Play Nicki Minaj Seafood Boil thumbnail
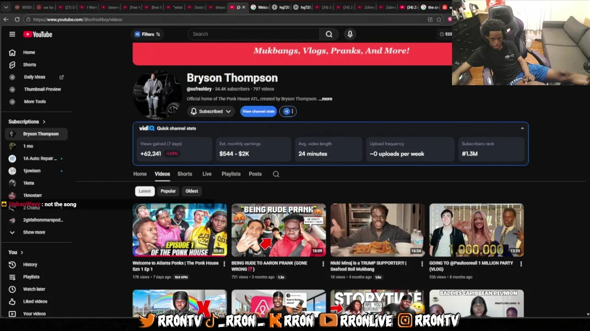 pos(378,230)
